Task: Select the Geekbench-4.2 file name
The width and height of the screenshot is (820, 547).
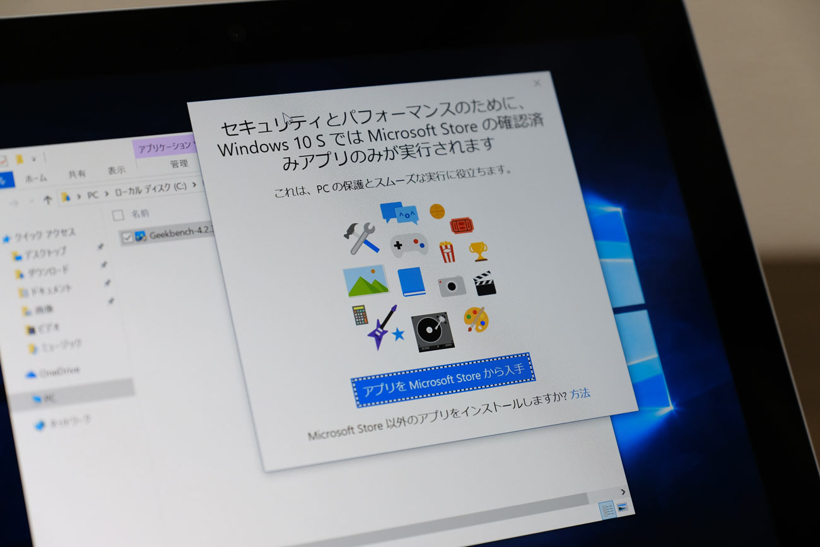Action: pos(182,232)
